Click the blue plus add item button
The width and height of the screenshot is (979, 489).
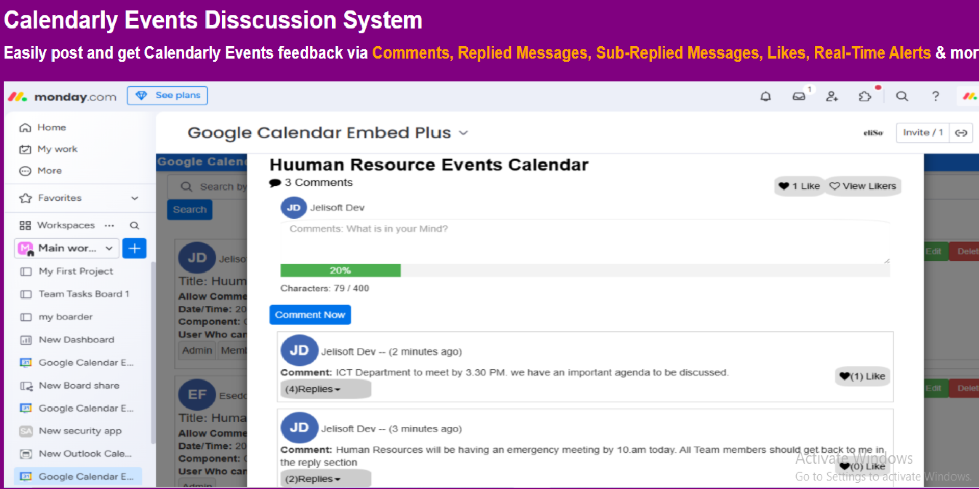pos(135,248)
